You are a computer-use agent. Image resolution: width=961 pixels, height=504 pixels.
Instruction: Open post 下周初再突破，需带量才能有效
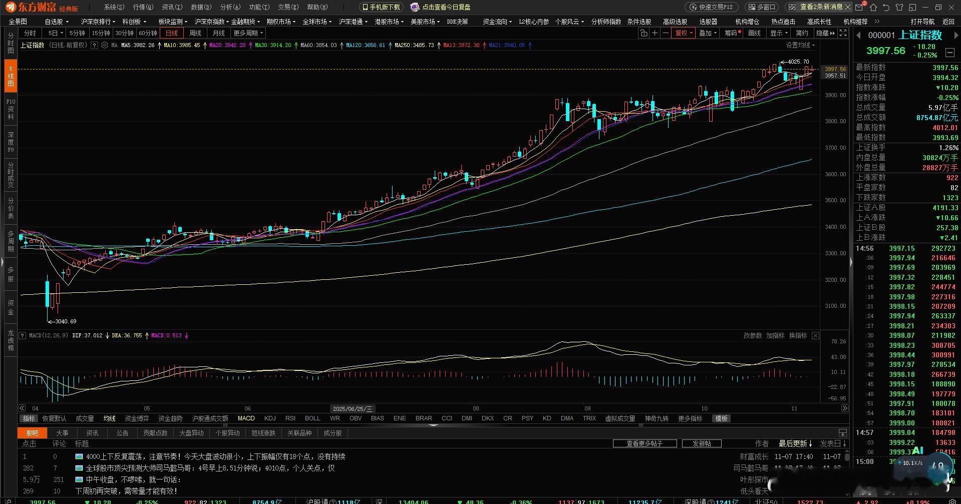[126, 491]
